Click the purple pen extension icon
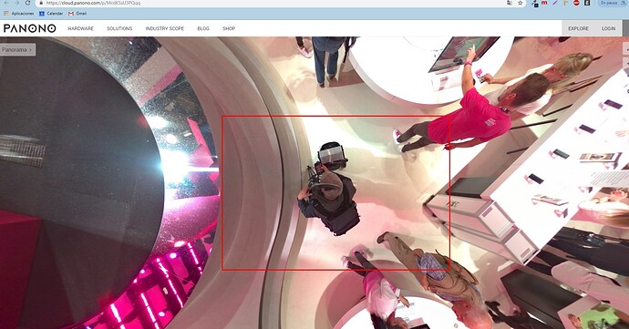Image resolution: width=629 pixels, height=329 pixels. 555,3
